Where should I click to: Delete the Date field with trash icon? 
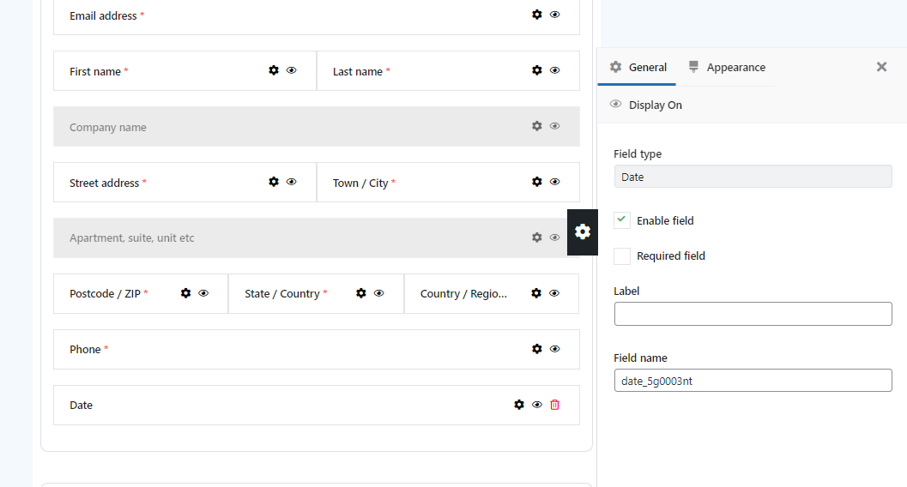click(554, 405)
